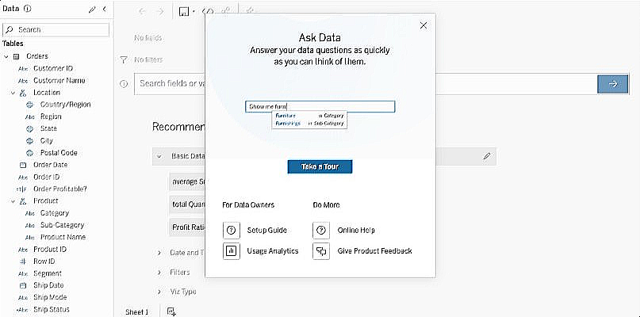Image resolution: width=640 pixels, height=317 pixels.
Task: Select the Product ID field
Action: click(50, 250)
